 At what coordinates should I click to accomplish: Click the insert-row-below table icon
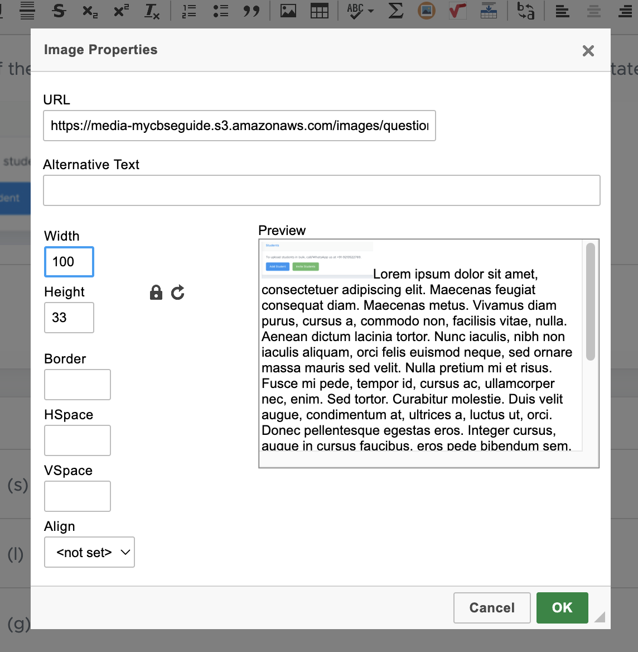tap(489, 11)
